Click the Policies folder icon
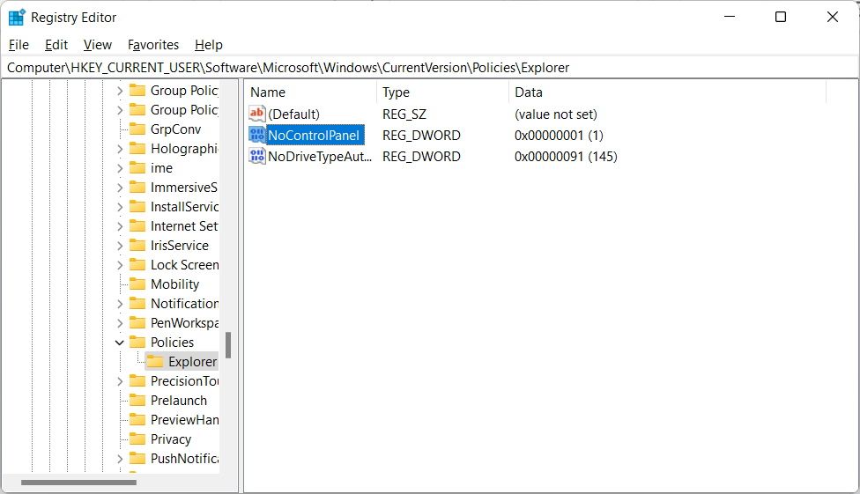 137,343
